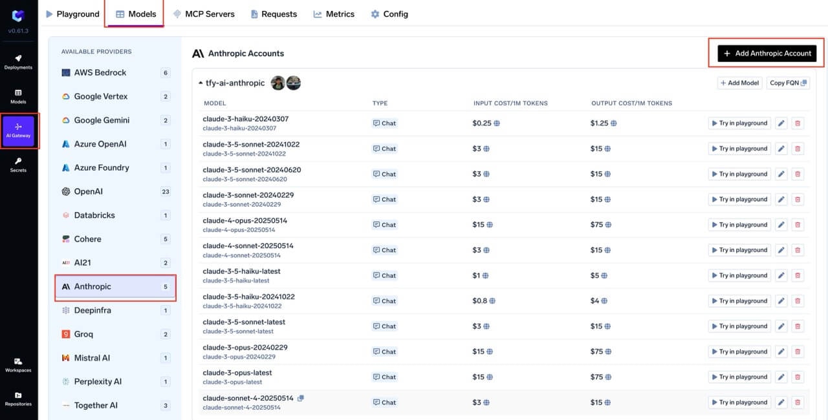Edit the claude-3-5-sonnet-20240620 model
This screenshot has width=828, height=420.
781,174
